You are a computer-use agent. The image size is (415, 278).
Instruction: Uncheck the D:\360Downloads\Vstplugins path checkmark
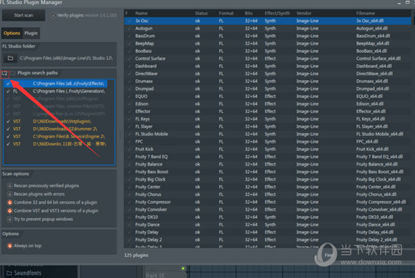click(x=8, y=121)
